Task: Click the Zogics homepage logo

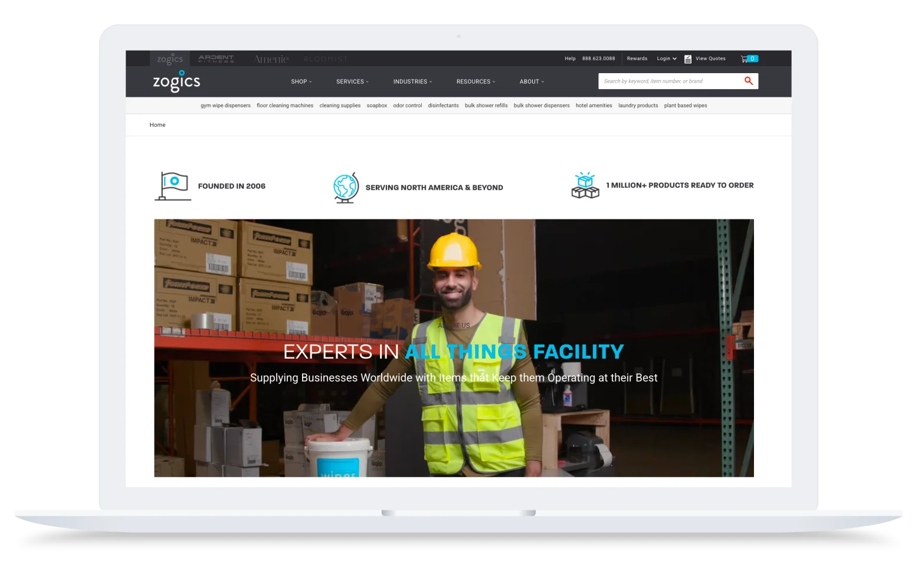Action: pos(176,81)
